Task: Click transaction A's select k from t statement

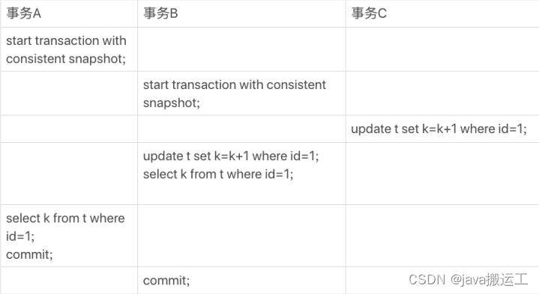Action: 65,227
